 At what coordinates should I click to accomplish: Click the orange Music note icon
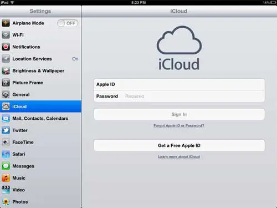[6, 178]
